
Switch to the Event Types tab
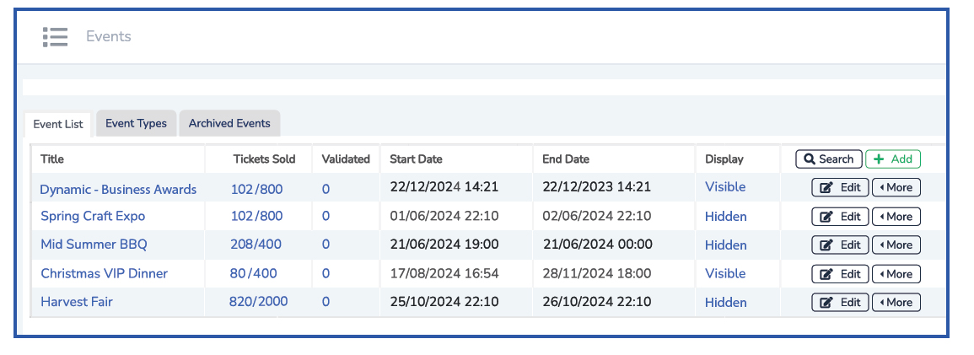tap(136, 123)
